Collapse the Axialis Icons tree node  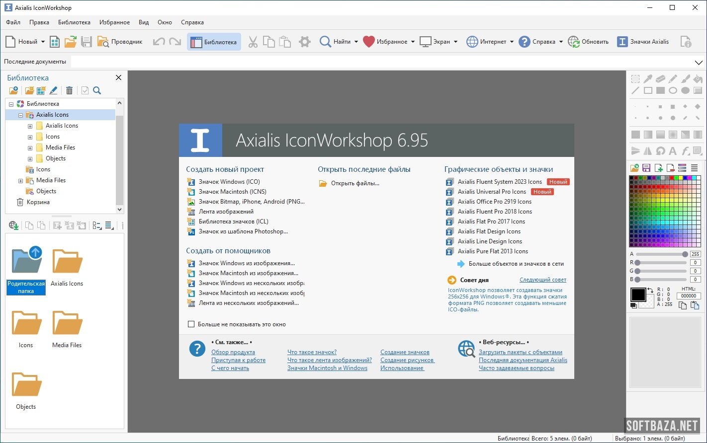coord(20,115)
